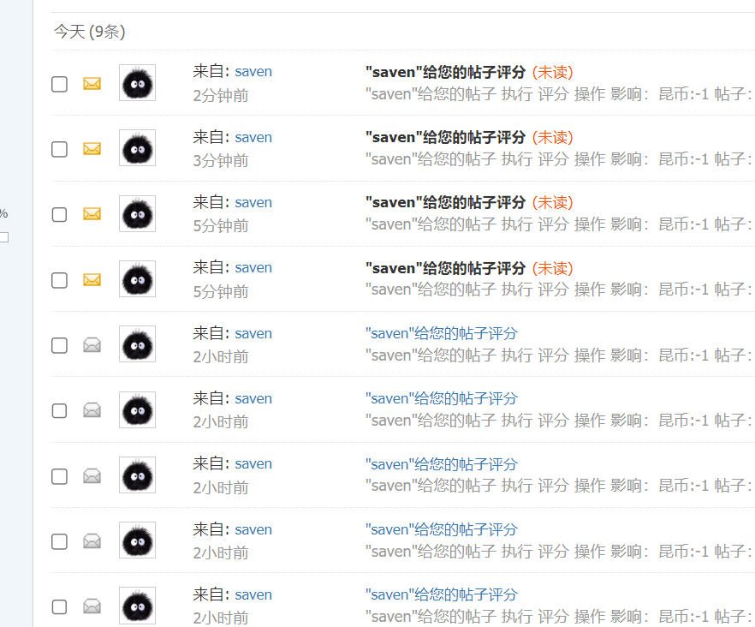This screenshot has width=755, height=627.
Task: Check the last 2小时前 message checkbox
Action: coord(59,606)
